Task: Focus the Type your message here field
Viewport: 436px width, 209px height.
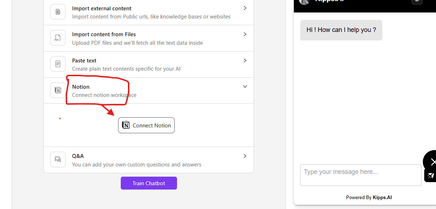Action: click(x=361, y=175)
